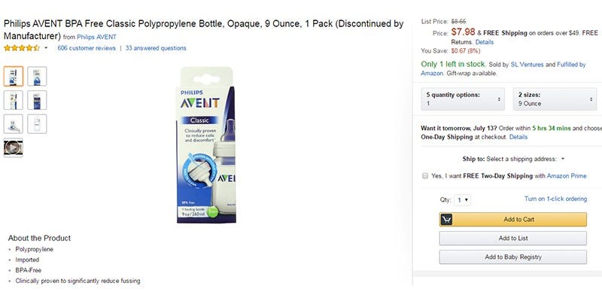The width and height of the screenshot is (602, 301).
Task: Select the fourth thumbnail showing blue box
Action: (x=37, y=100)
